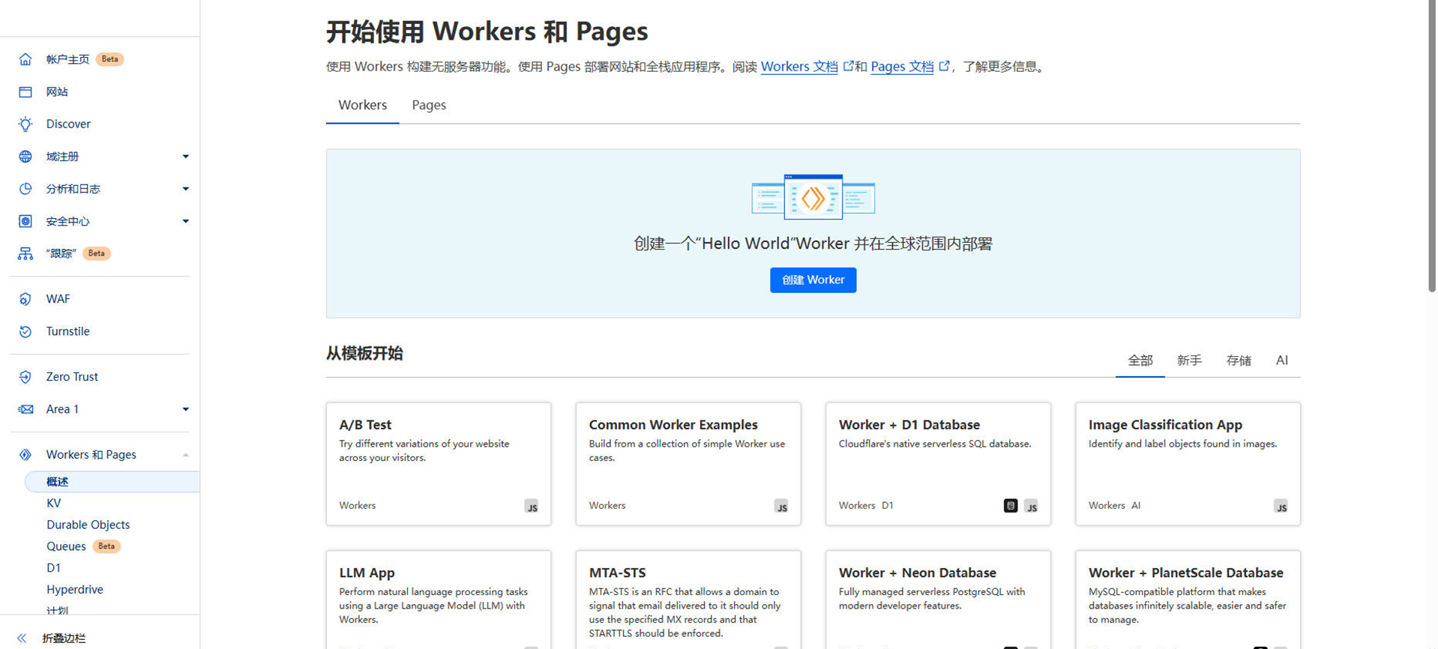Viewport: 1438px width, 649px height.
Task: Select 概述 under Workers 和 Pages
Action: (x=112, y=482)
